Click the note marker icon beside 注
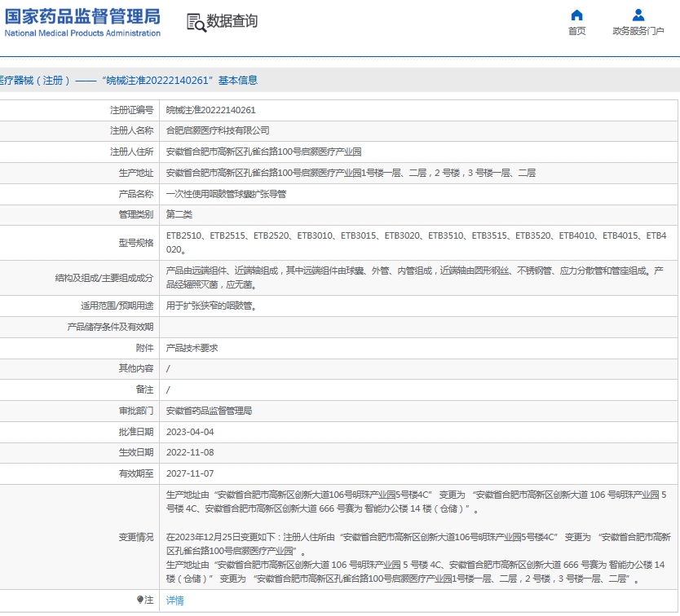 click(x=140, y=601)
